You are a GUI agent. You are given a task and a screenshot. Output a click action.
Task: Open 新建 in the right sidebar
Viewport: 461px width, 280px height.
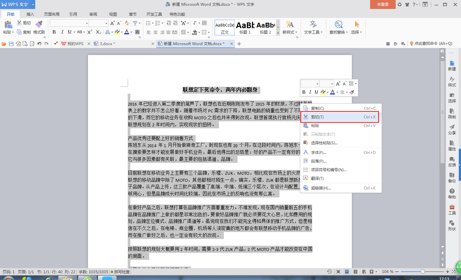[x=452, y=66]
